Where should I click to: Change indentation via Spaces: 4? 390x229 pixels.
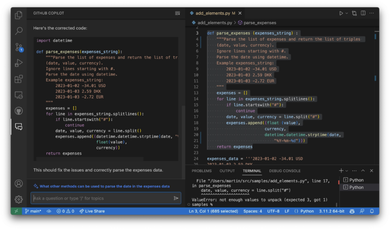tap(252, 211)
